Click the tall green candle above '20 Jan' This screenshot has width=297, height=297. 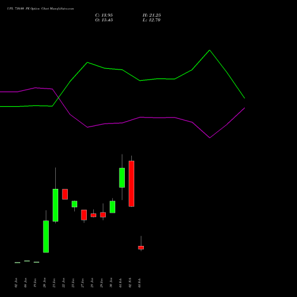[x=46, y=236]
